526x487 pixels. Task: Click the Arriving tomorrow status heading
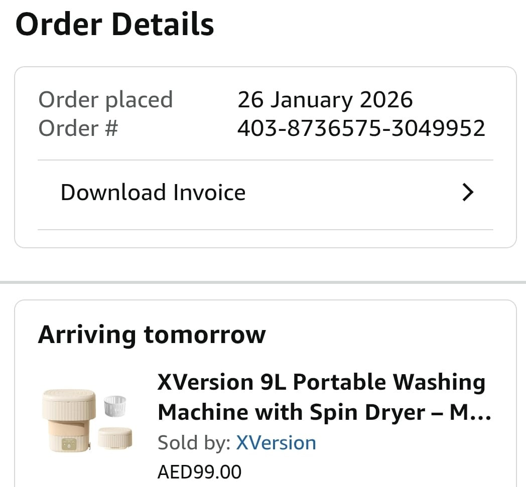pos(152,335)
